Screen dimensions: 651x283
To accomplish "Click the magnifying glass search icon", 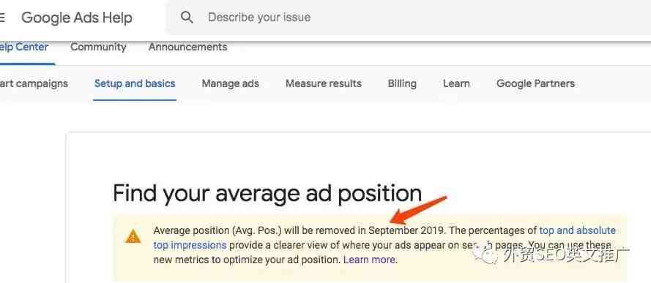I will [x=187, y=18].
